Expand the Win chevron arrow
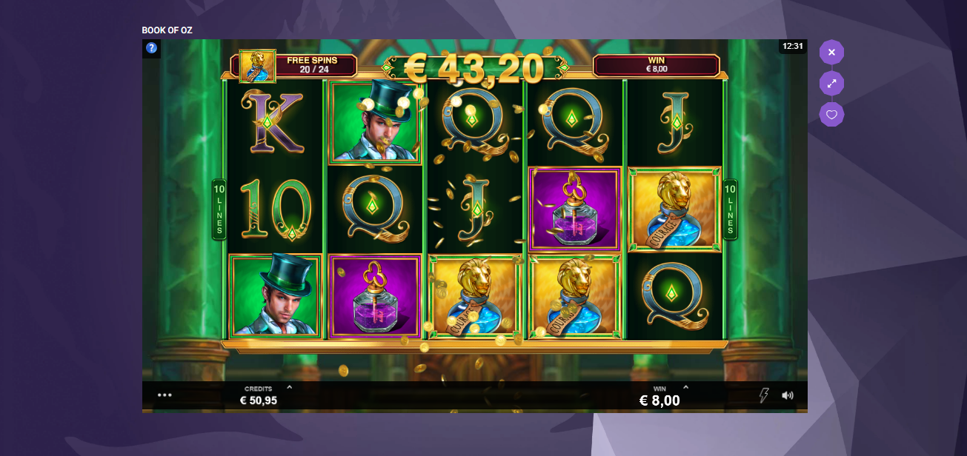This screenshot has height=456, width=967. tap(685, 387)
